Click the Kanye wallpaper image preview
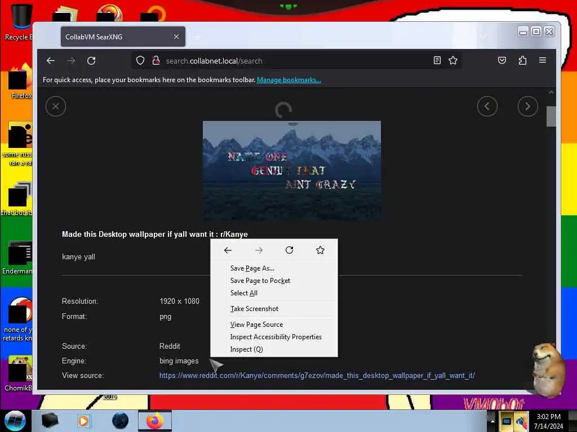Screen dimensions: 577x432 click(x=292, y=171)
